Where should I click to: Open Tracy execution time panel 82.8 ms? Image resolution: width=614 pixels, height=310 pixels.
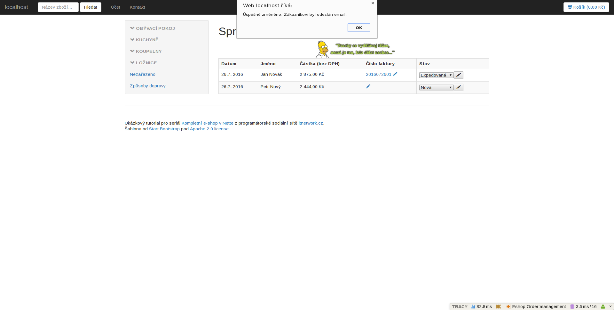pos(482,306)
